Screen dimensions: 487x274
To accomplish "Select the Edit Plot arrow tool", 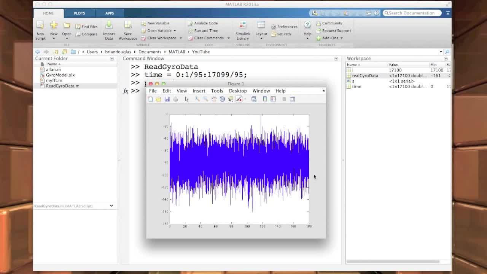I will tap(186, 99).
